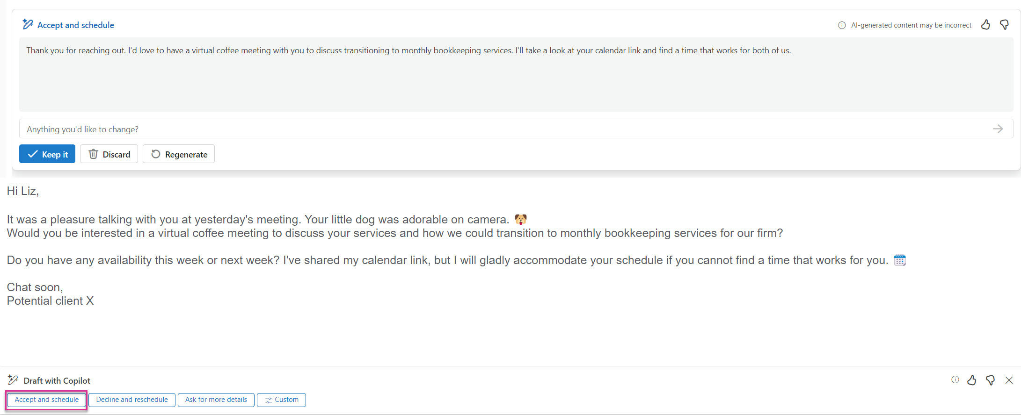This screenshot has height=415, width=1021.
Task: Choose the Decline and reschedule option
Action: coord(132,400)
